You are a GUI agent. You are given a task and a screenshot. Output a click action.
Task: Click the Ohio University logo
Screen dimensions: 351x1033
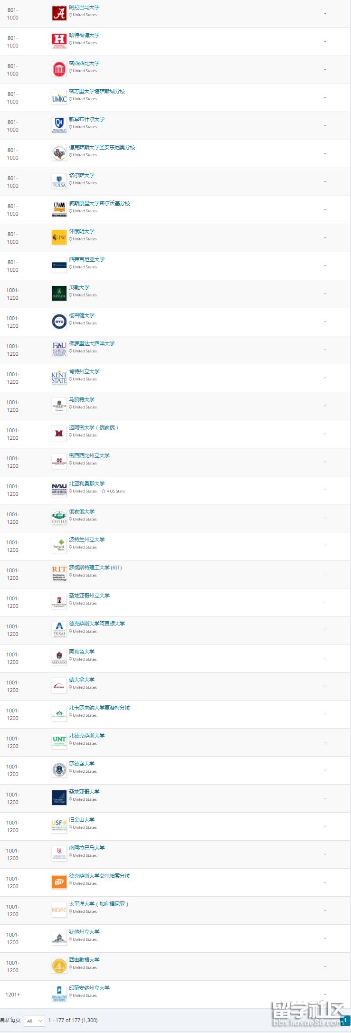coord(59,518)
